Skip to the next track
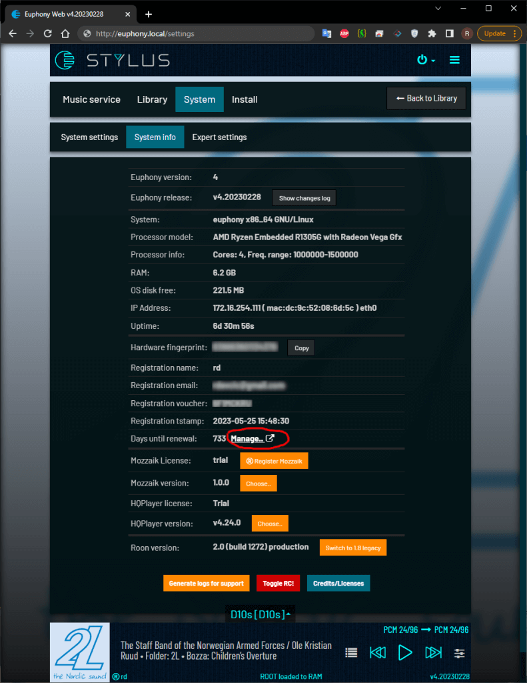This screenshot has width=527, height=683. (433, 652)
